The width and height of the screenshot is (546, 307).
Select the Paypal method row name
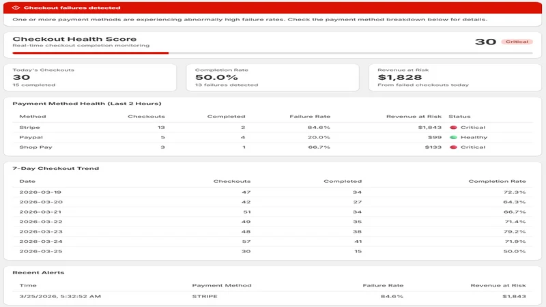(31, 137)
